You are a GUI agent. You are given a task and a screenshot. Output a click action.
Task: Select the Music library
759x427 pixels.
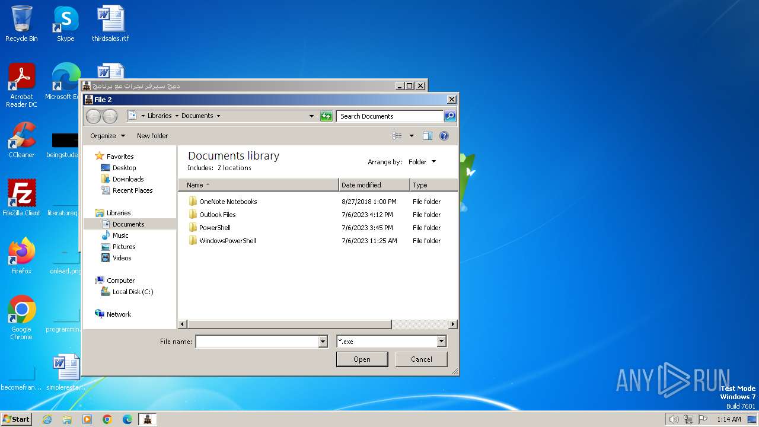click(x=114, y=235)
